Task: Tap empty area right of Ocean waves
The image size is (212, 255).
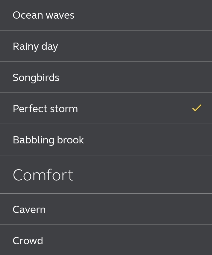Action: (x=143, y=15)
